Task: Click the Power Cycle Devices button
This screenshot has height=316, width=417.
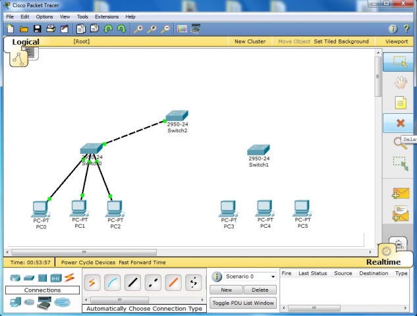Action: (x=88, y=262)
